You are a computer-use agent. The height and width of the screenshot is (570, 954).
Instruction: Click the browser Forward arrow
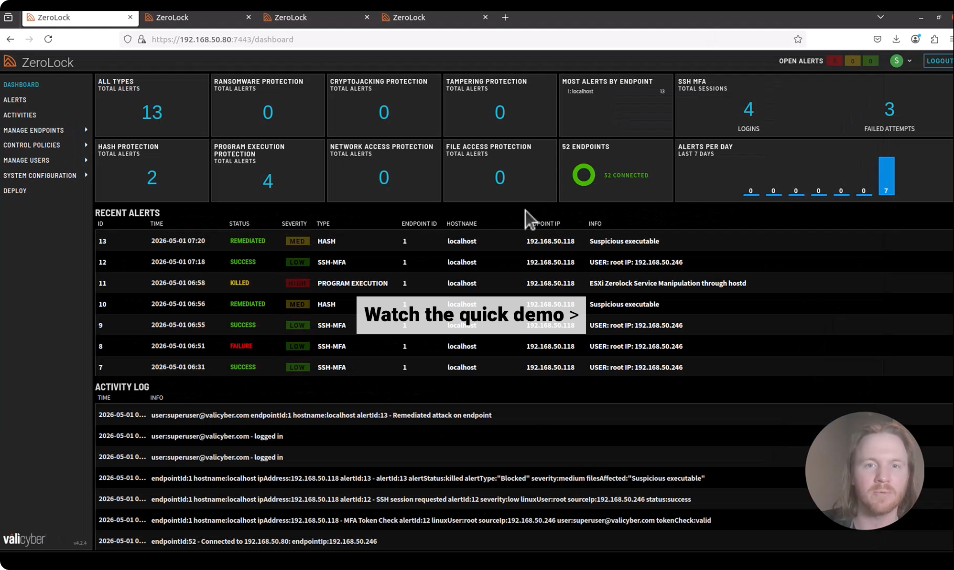29,39
